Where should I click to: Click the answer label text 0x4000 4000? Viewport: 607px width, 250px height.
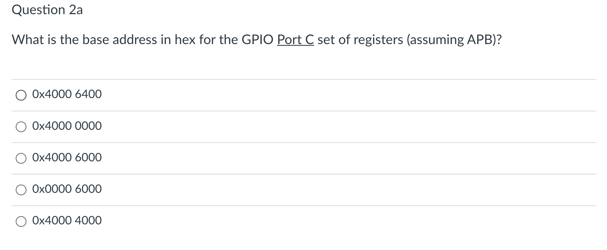[x=67, y=220]
